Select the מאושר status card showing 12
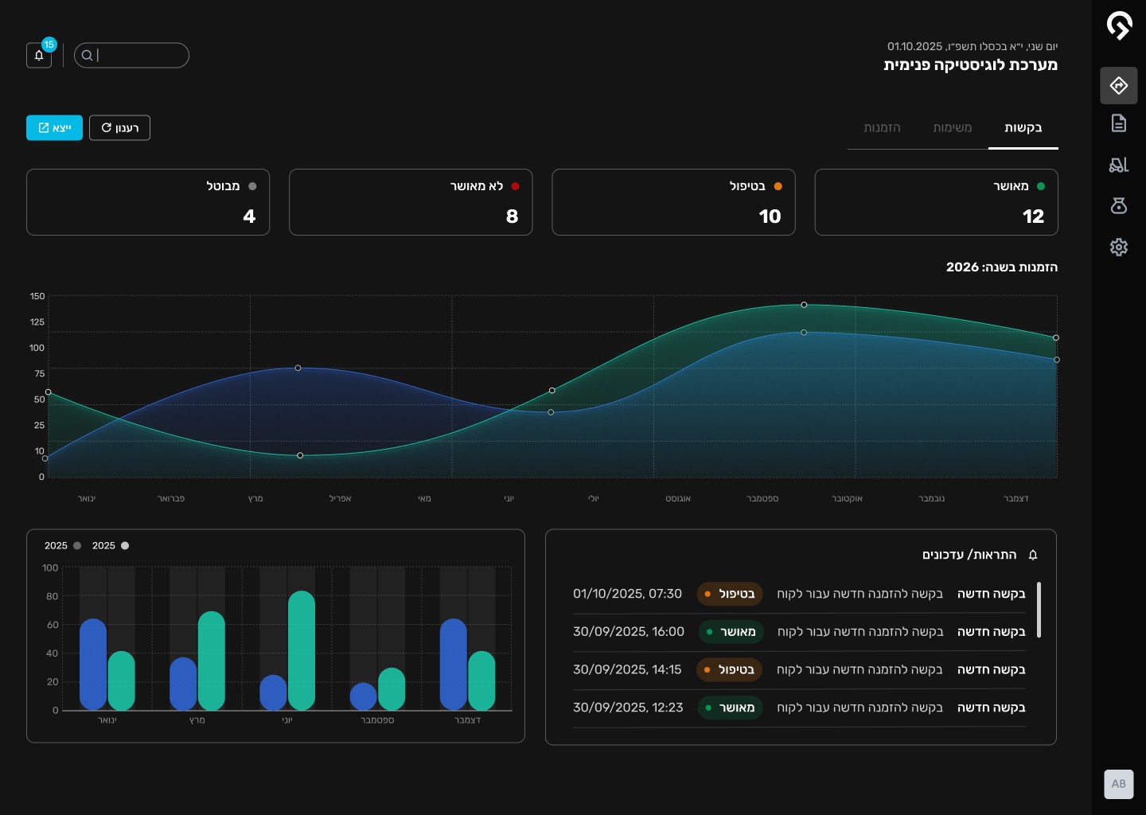This screenshot has height=815, width=1146. (x=937, y=202)
